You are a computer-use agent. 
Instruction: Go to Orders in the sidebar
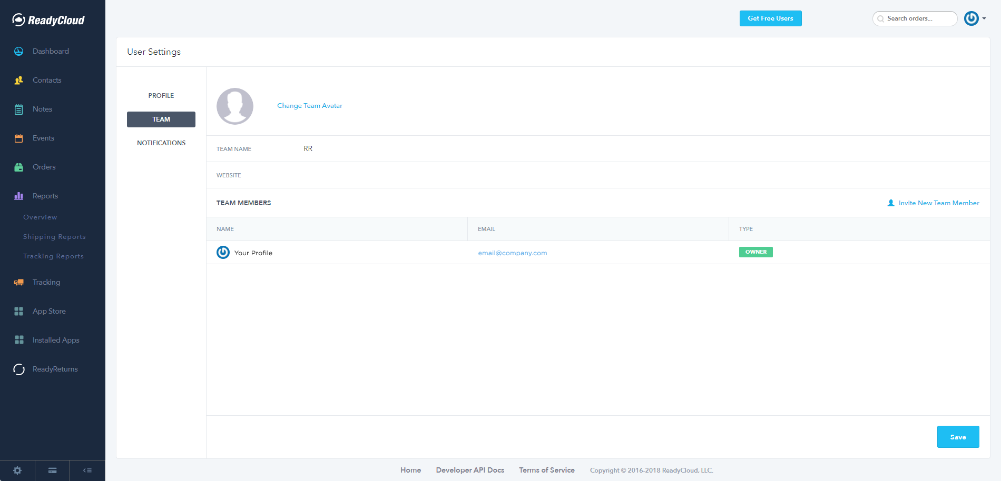coord(44,167)
